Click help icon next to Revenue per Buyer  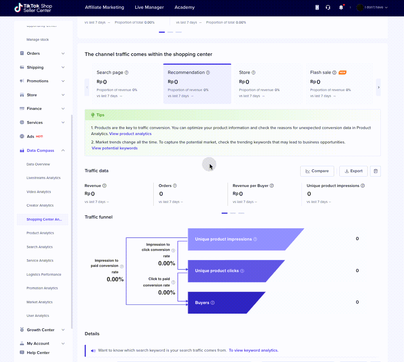[x=272, y=186]
